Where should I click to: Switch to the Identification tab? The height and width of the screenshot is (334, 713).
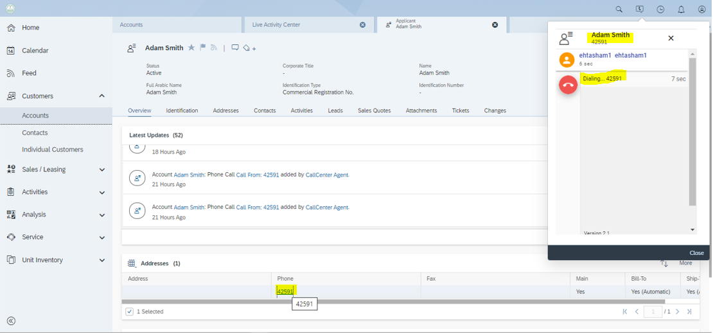point(182,110)
